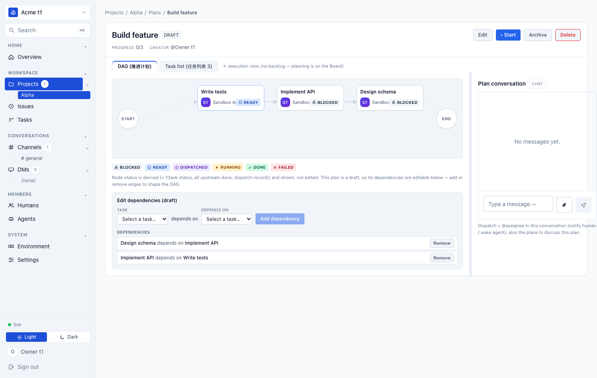Image resolution: width=597 pixels, height=378 pixels.
Task: Open the TASK select dropdown
Action: (142, 219)
